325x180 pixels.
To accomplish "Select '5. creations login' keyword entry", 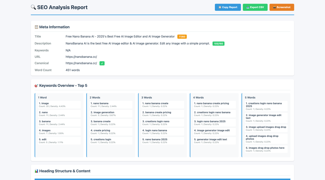I will point(111,141).
